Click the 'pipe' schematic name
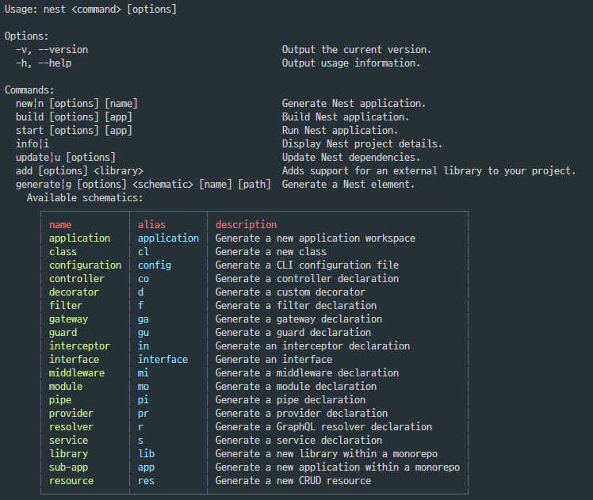The image size is (593, 500). (x=60, y=400)
